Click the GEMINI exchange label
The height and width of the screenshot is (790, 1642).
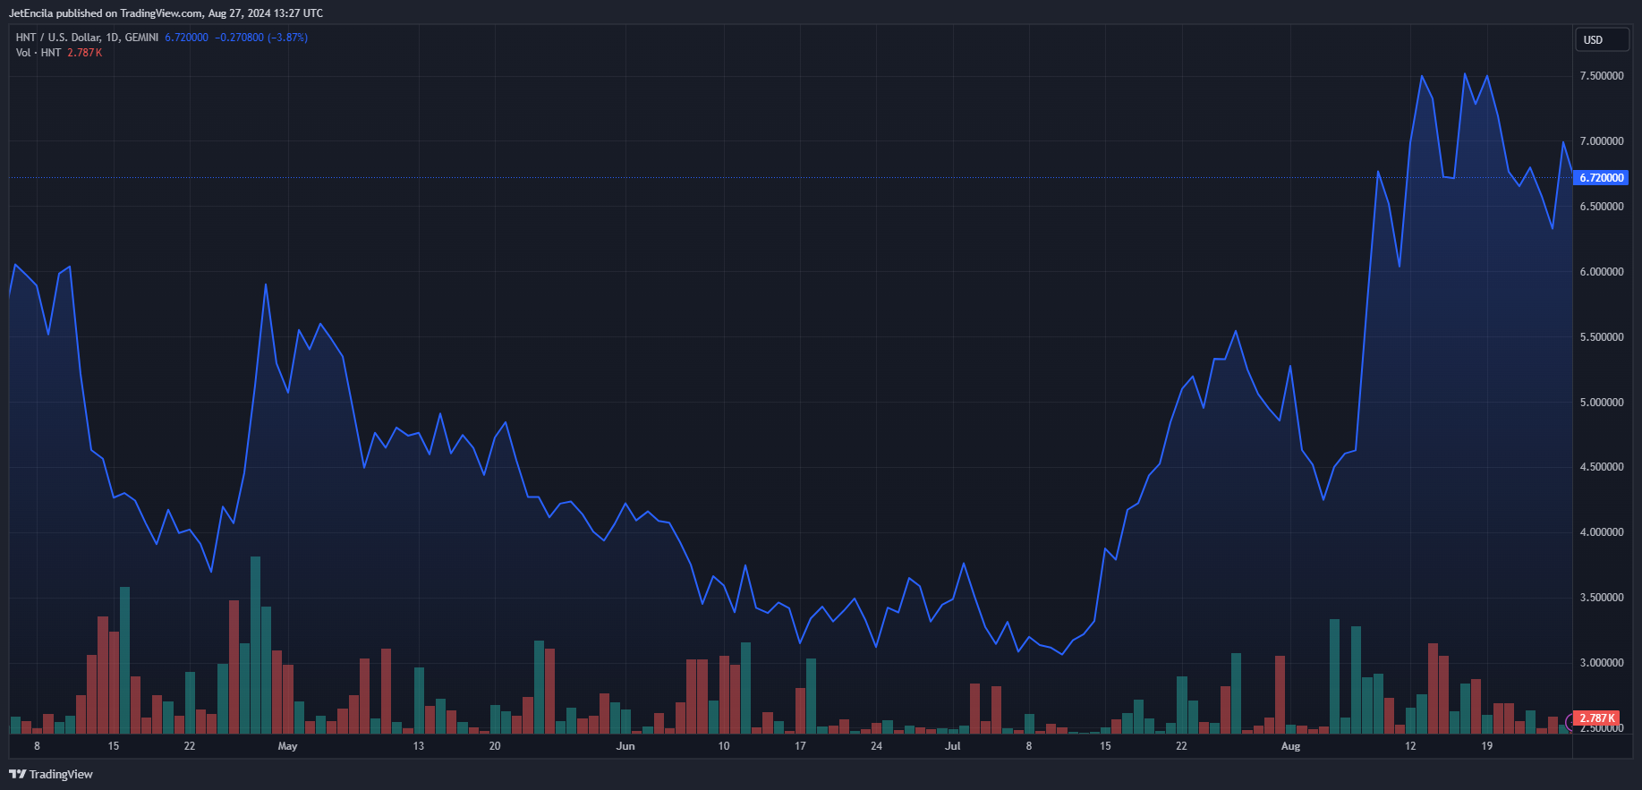pos(141,38)
